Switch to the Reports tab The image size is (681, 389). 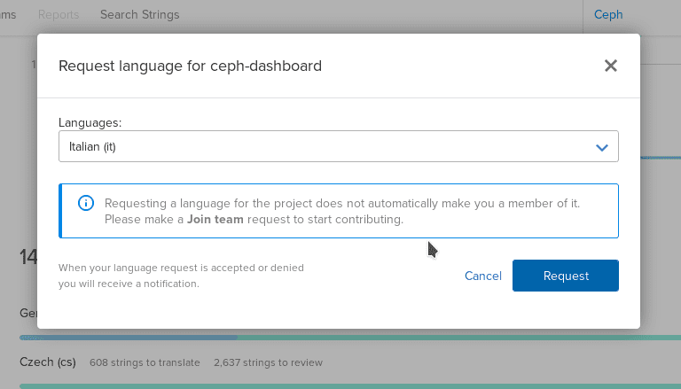59,14
